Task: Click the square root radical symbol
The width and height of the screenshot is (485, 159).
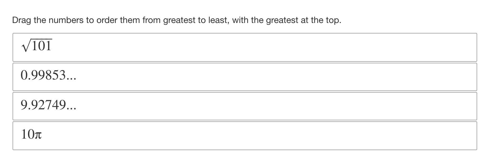Action: (26, 46)
